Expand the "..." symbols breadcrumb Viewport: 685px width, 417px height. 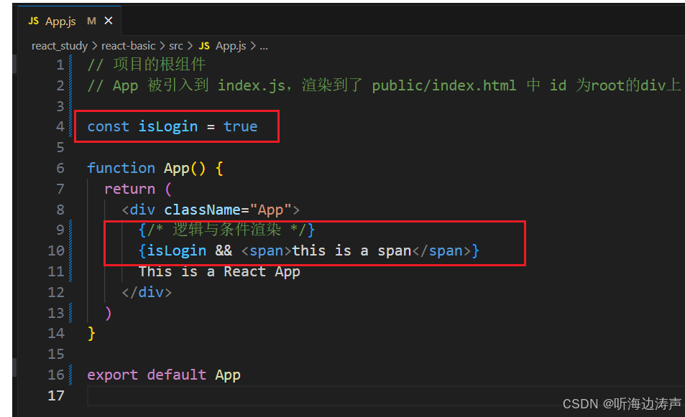(263, 45)
